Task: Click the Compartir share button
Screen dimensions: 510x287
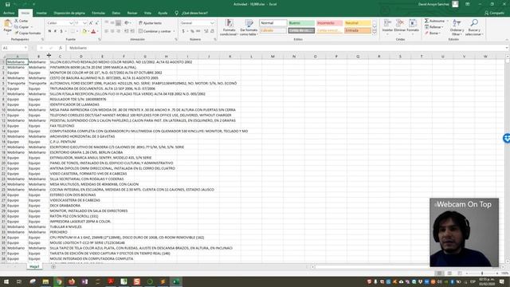Action: point(494,13)
